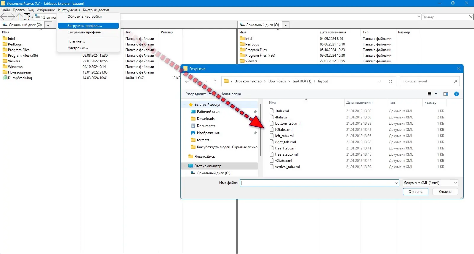
Task: Change view mode icon in Open dialog
Action: pyautogui.click(x=430, y=94)
